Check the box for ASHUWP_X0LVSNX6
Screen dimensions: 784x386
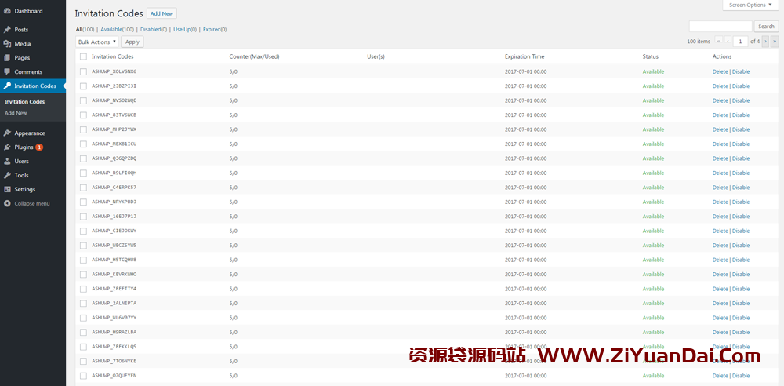click(84, 71)
